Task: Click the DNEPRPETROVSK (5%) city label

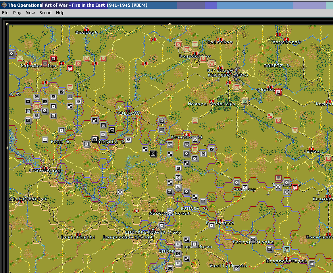Action: pyautogui.click(x=153, y=232)
